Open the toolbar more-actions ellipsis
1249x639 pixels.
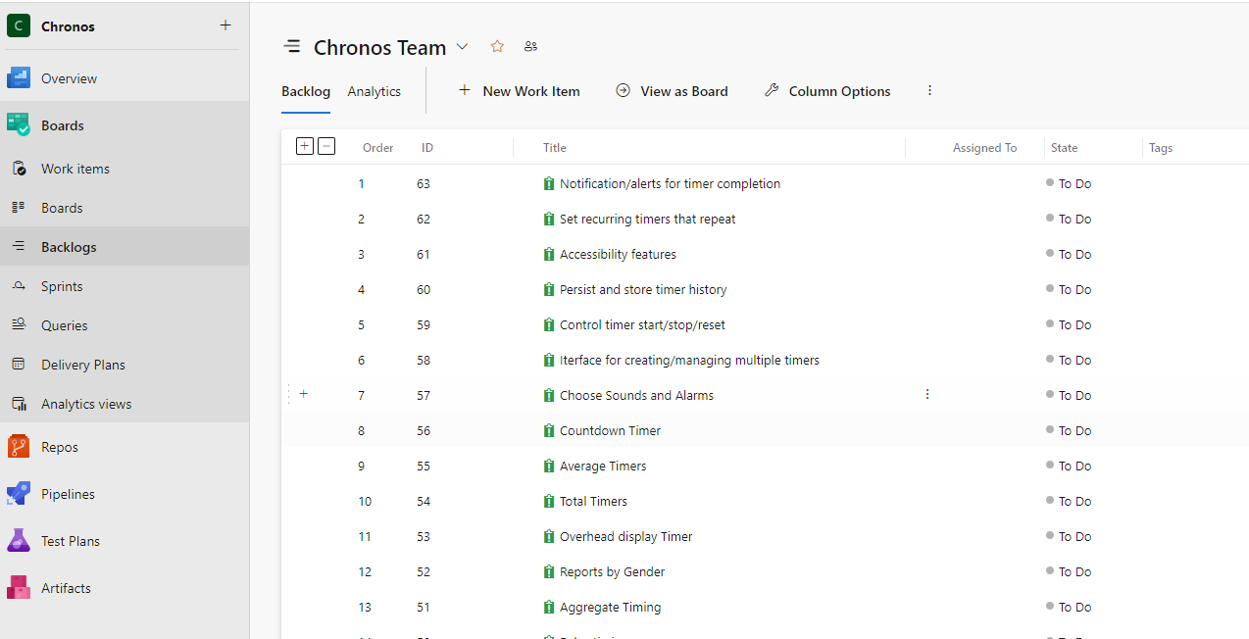[929, 90]
